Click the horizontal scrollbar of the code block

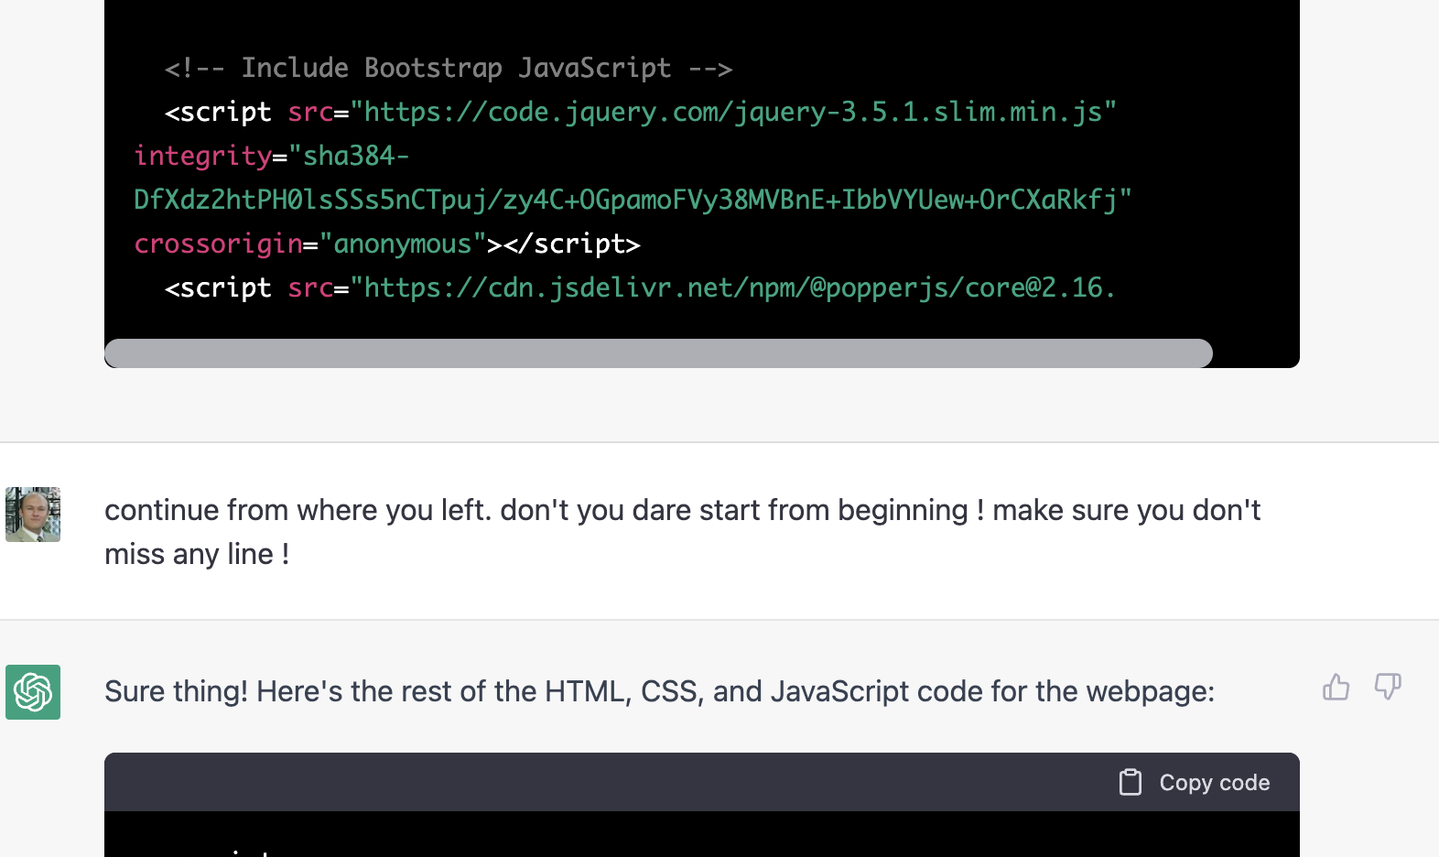pos(658,353)
